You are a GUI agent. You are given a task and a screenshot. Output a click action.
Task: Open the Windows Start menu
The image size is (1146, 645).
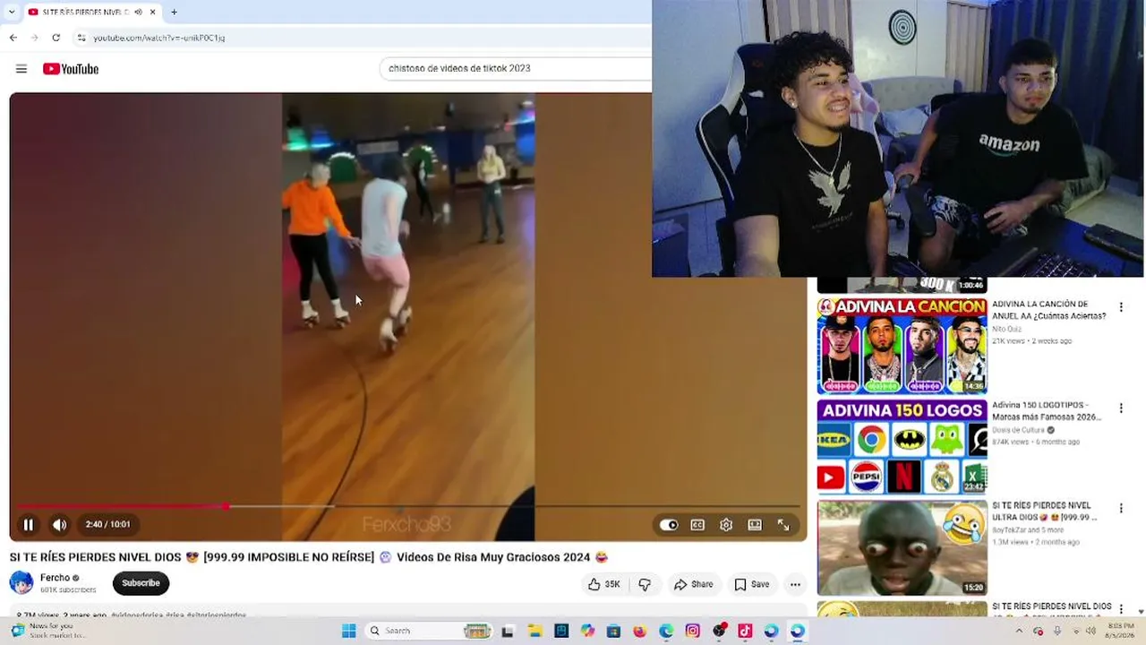click(348, 631)
